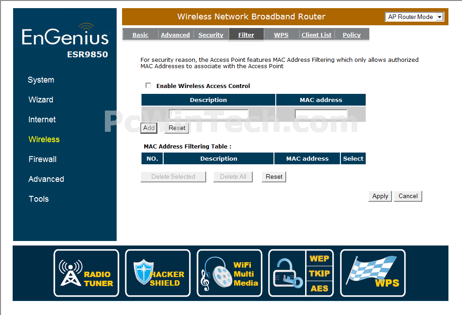Click the WiFi Multi Media icon
The height and width of the screenshot is (315, 462).
coord(229,273)
